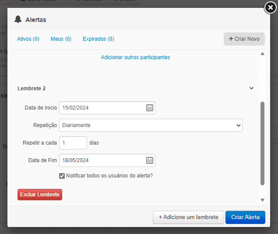Click the Adicione um lembrete button

(188, 217)
